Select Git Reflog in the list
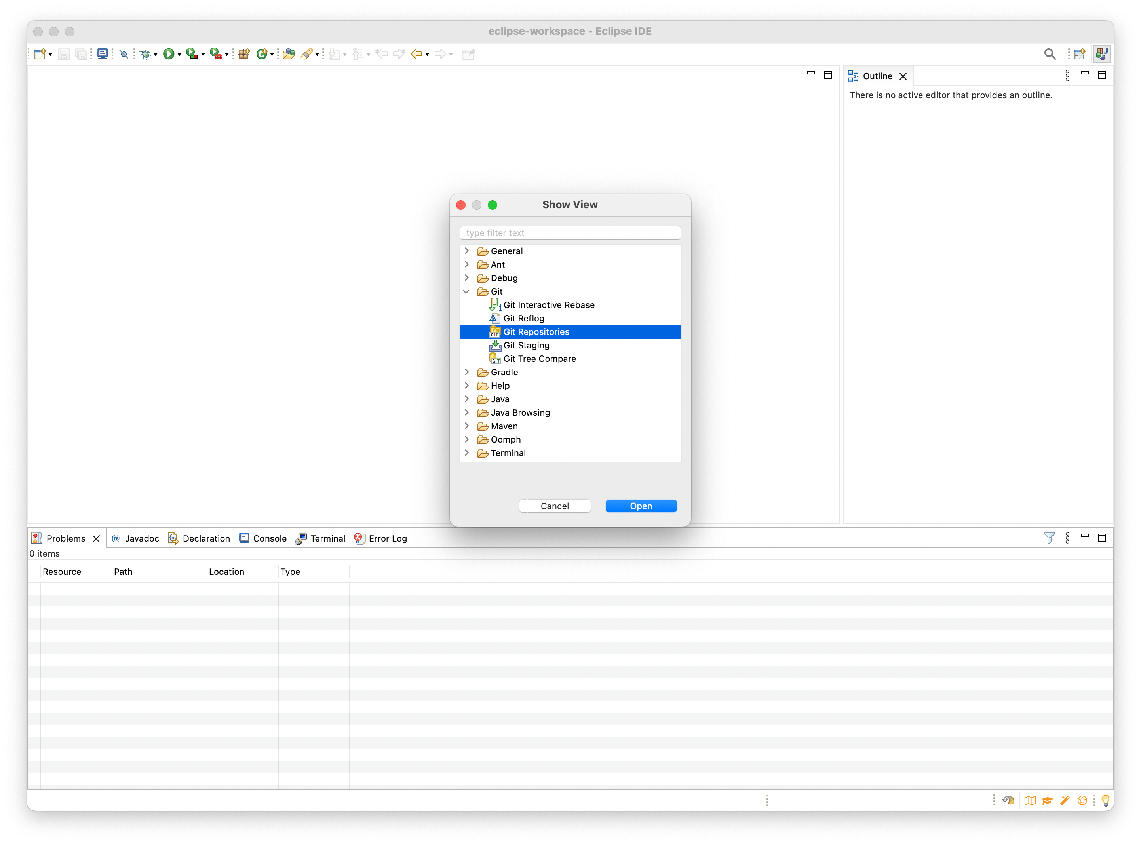 coord(570,318)
